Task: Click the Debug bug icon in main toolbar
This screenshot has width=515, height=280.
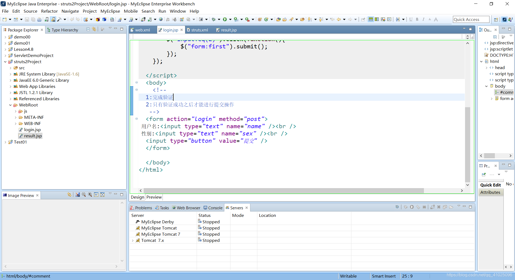Action: [214, 19]
